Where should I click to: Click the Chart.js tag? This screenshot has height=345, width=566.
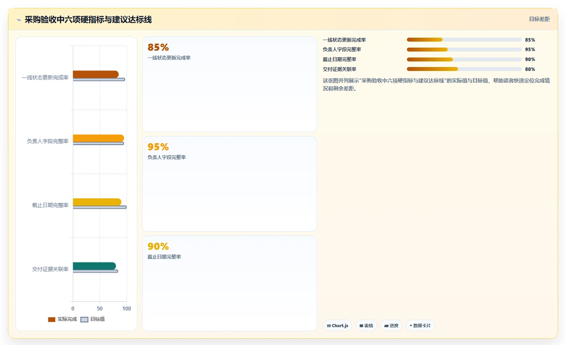[x=337, y=326]
